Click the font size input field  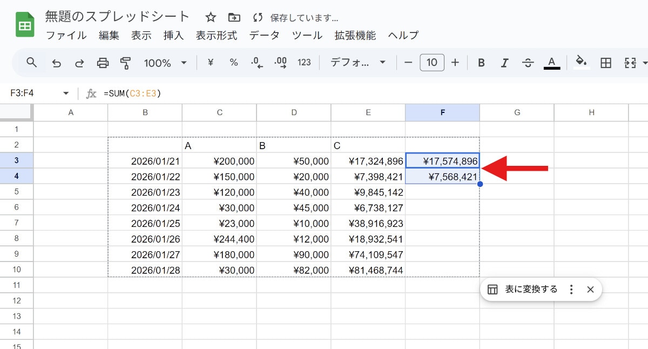432,63
